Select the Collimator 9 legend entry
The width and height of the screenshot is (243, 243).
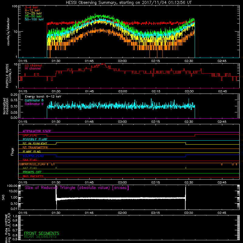coord(34,104)
